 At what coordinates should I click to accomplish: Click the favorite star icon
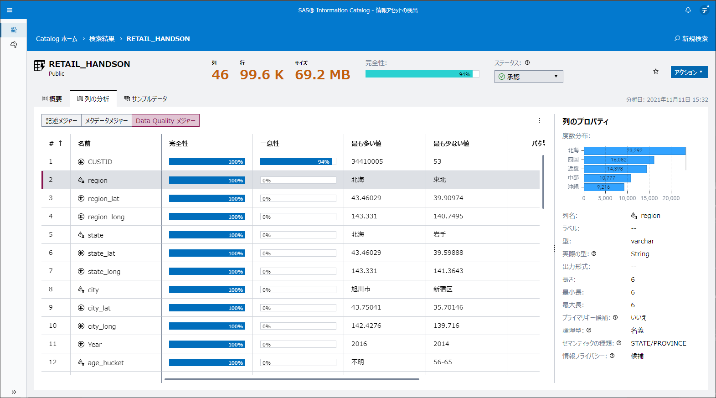656,72
